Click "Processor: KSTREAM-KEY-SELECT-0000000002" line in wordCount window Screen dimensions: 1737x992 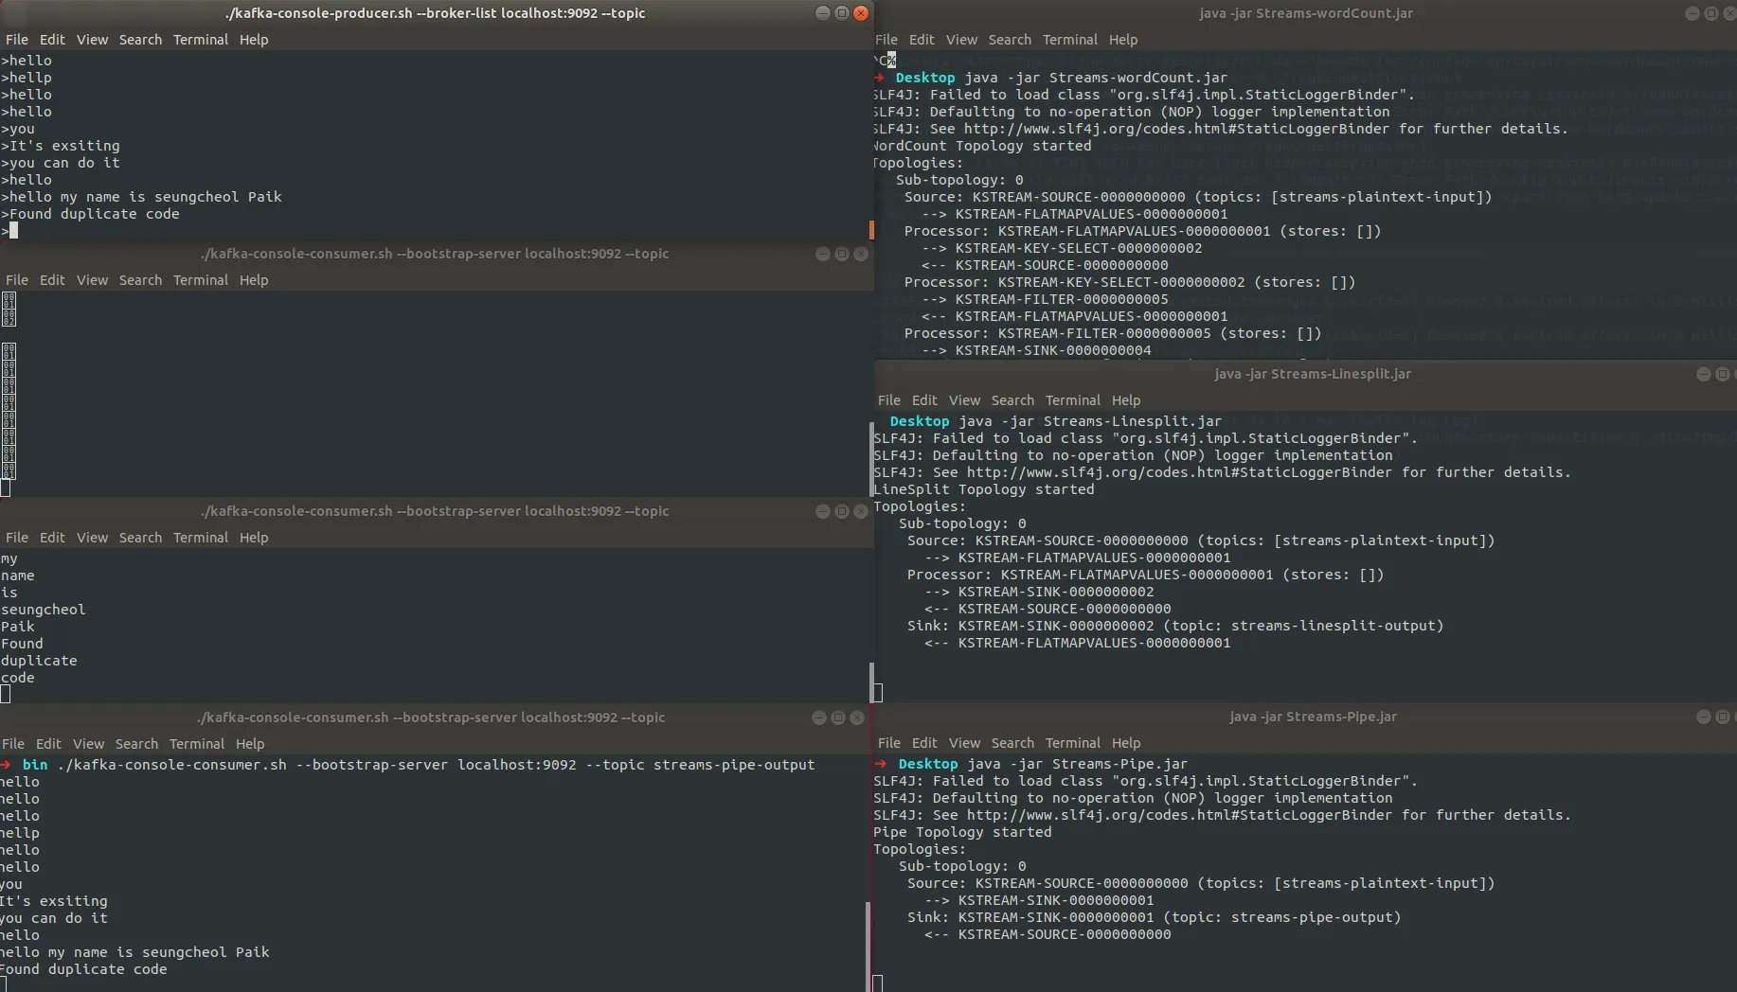tap(1130, 282)
